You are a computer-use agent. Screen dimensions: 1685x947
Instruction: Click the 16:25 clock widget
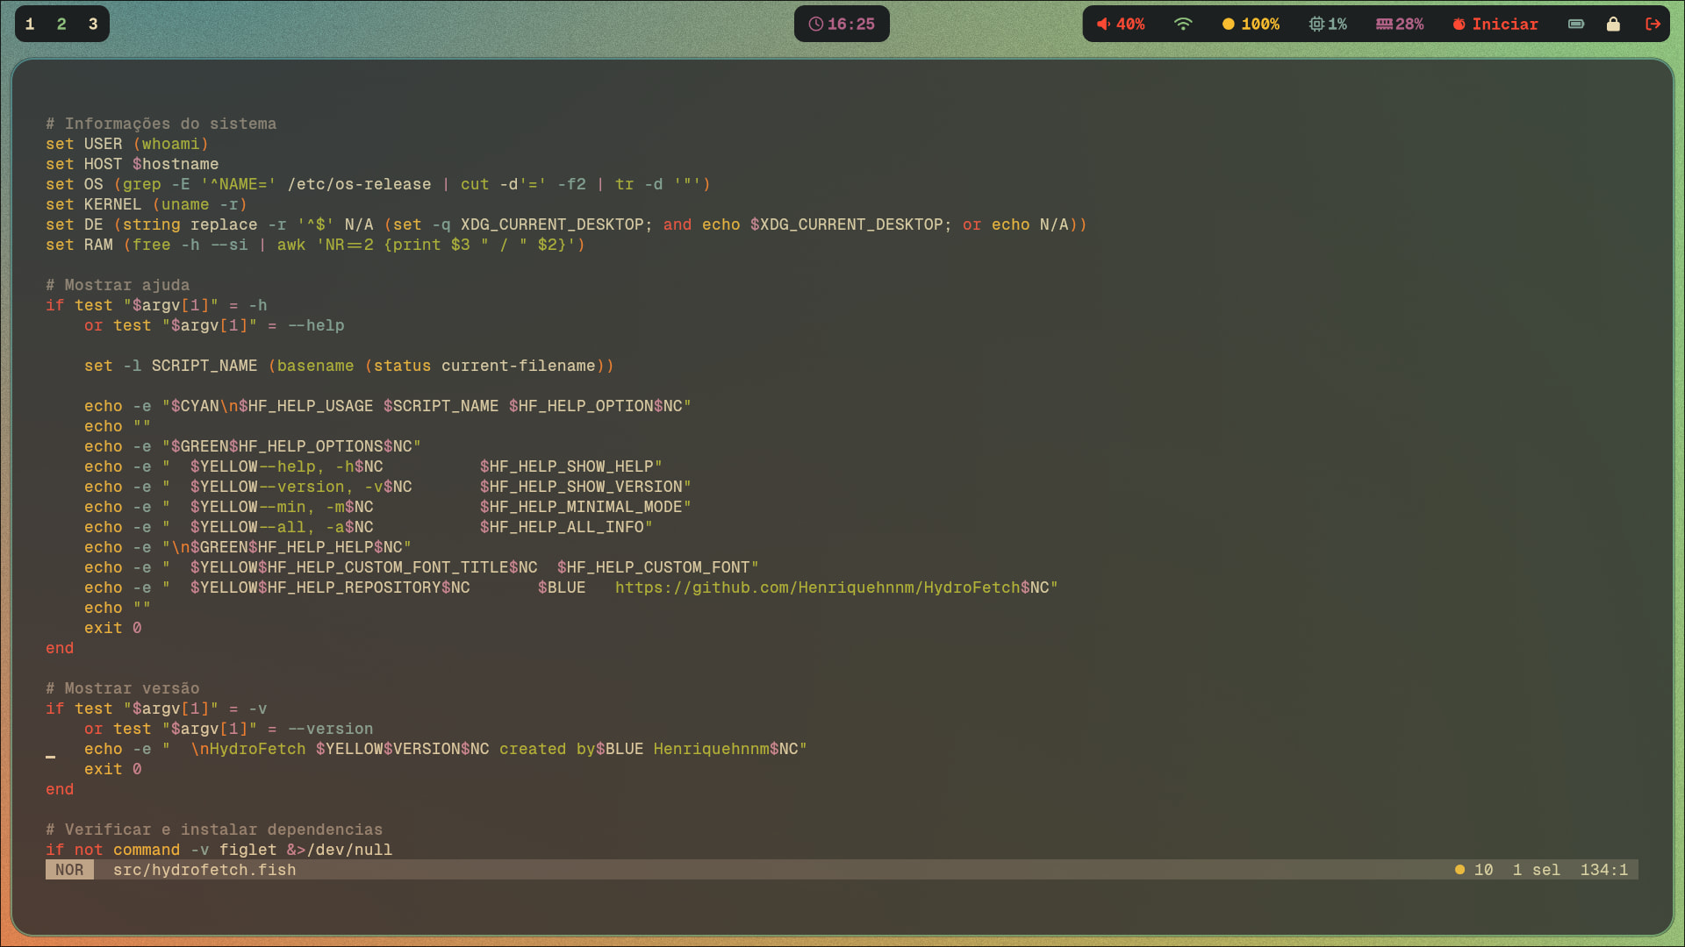pyautogui.click(x=842, y=25)
